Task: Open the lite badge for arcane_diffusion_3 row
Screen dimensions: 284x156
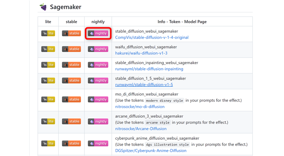Action: 48,121
